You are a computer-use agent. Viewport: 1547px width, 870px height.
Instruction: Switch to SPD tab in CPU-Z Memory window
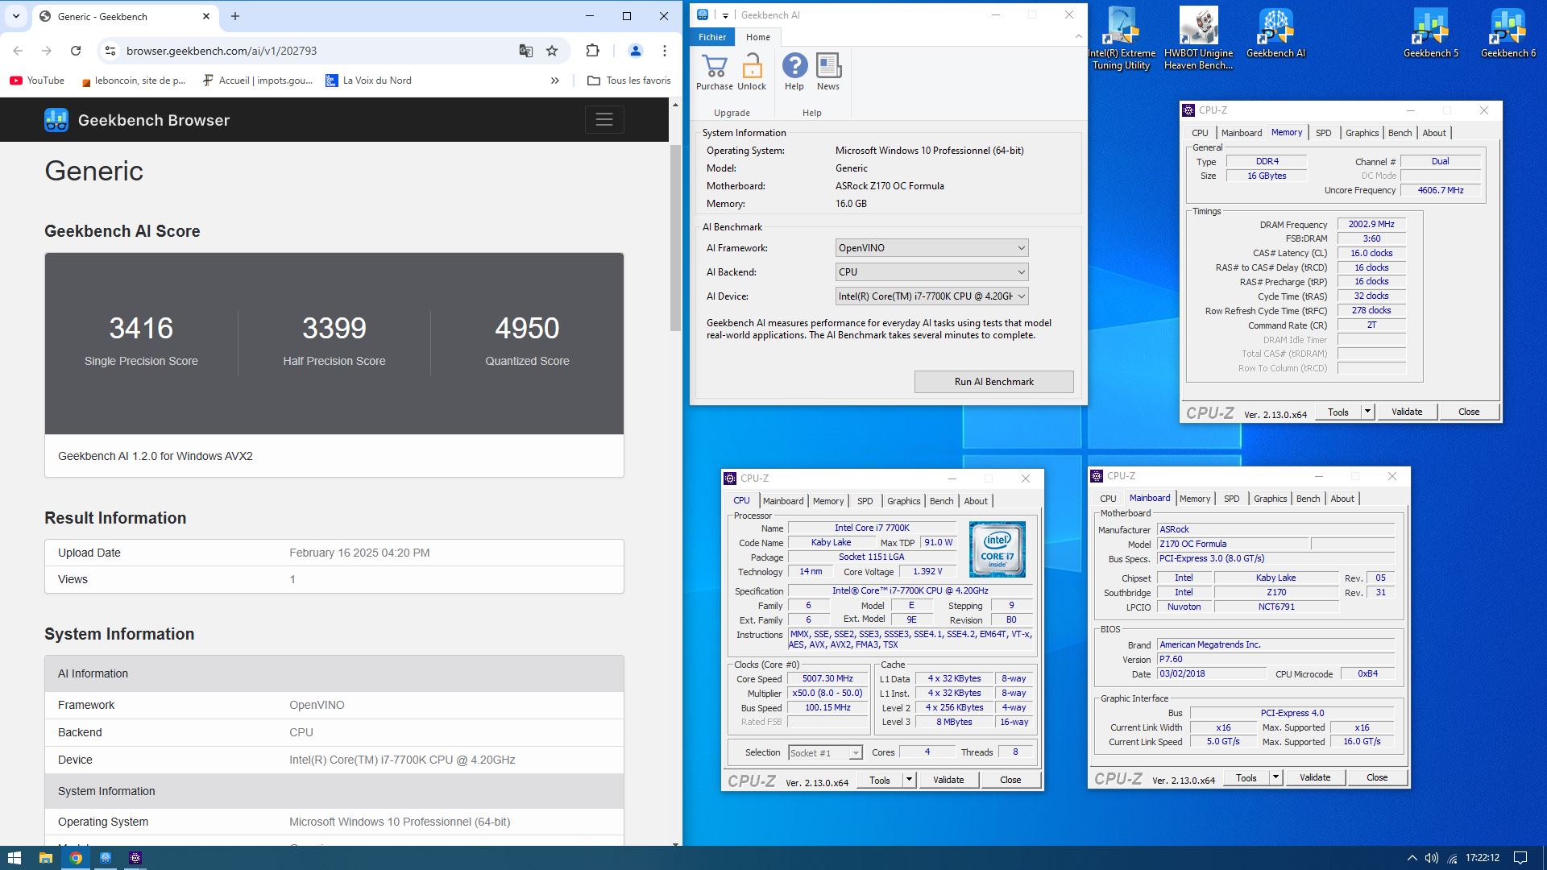pos(1323,133)
